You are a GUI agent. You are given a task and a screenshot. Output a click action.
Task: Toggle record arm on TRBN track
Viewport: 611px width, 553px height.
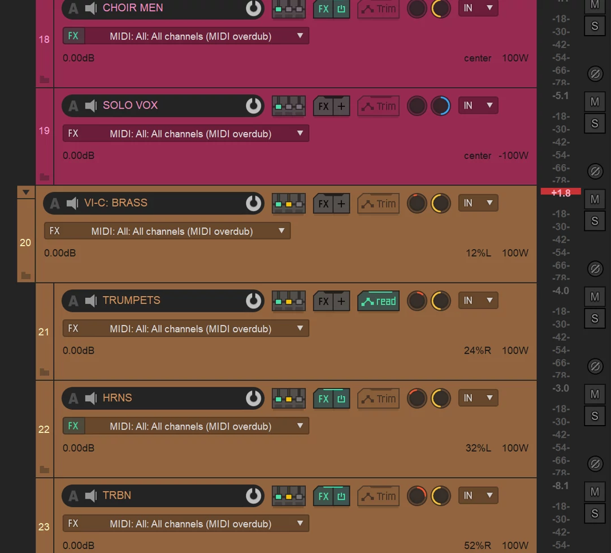[x=253, y=496]
